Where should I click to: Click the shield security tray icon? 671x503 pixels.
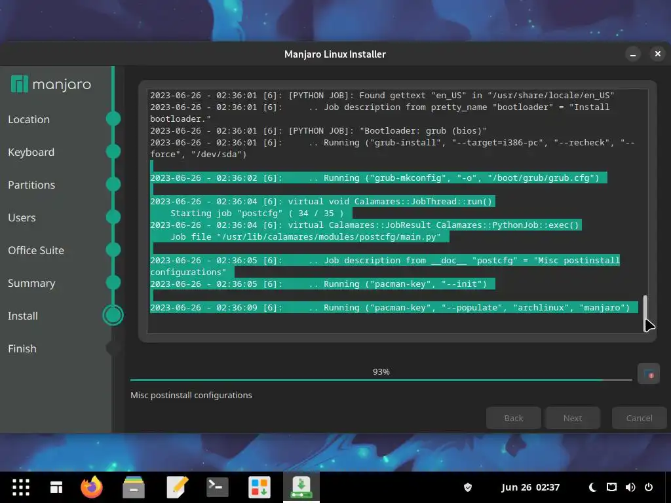[x=468, y=487]
